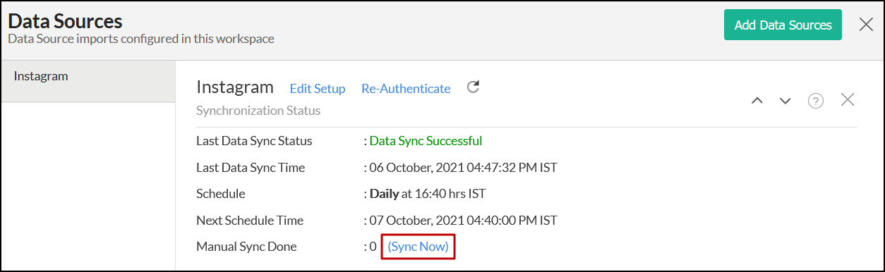Click the refresh icon beside Re-Authenticate
This screenshot has width=885, height=272.
point(474,87)
